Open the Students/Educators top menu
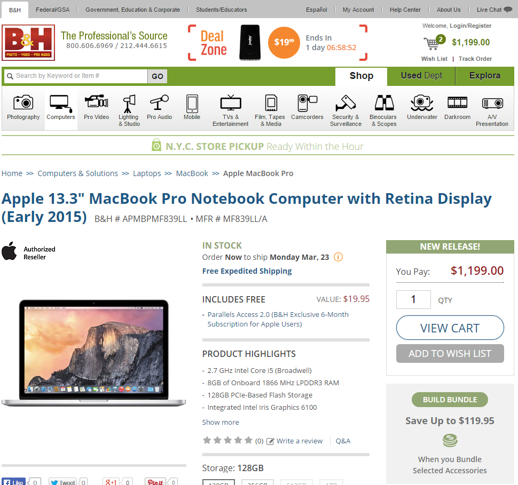This screenshot has height=485, width=518. click(221, 10)
